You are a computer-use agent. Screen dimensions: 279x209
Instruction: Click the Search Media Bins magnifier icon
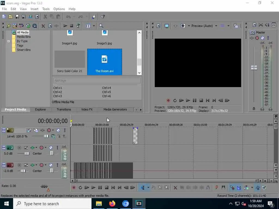click(x=101, y=26)
